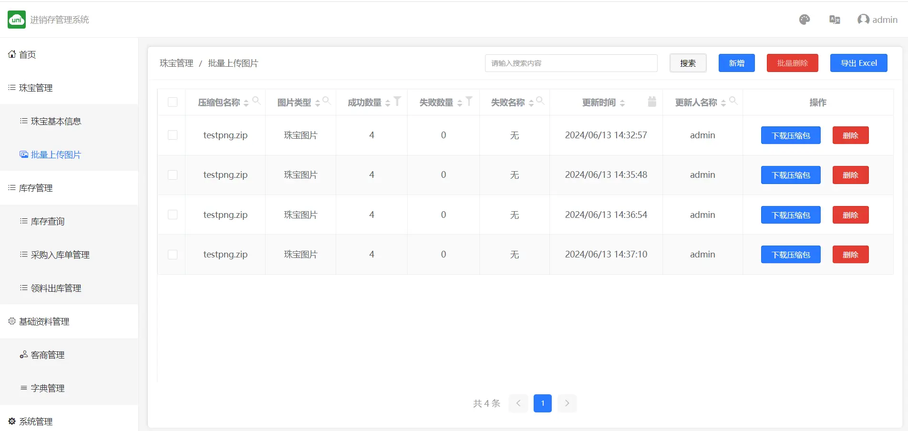Expand the 系统管理 sidebar menu

pos(69,421)
